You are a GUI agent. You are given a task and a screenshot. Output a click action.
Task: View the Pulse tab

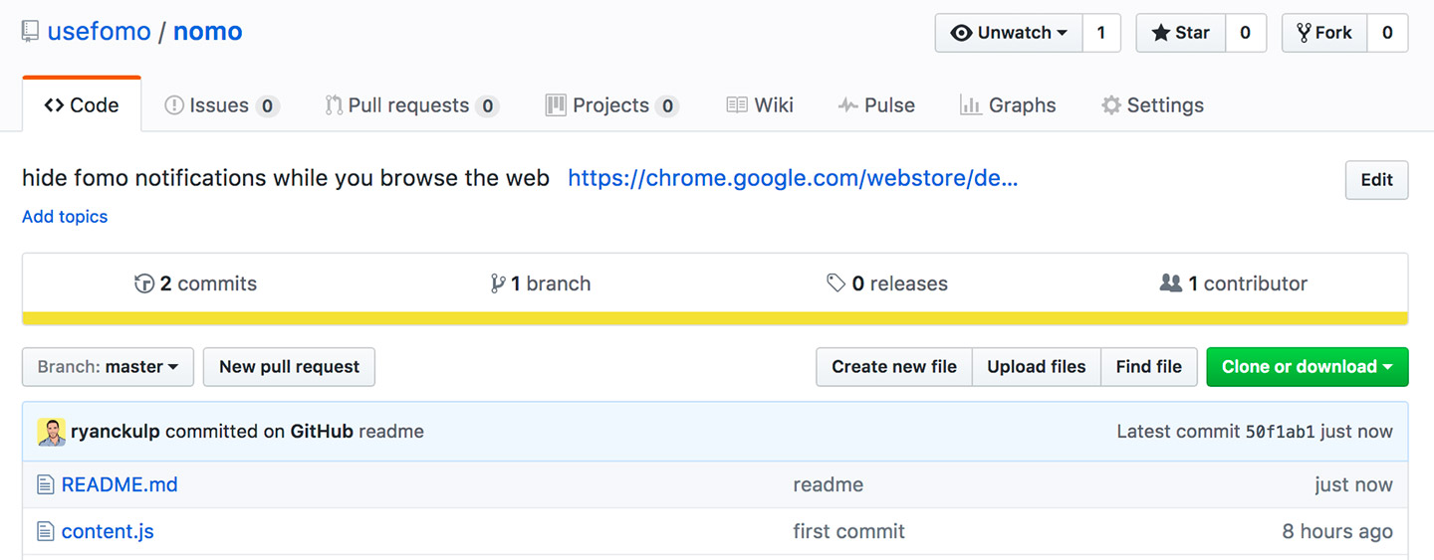(876, 105)
